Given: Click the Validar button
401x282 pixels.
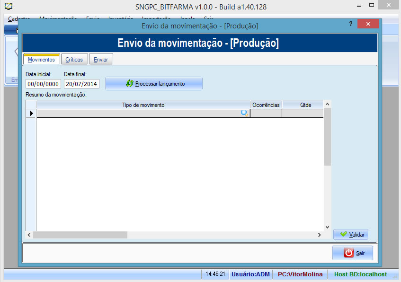Looking at the screenshot, I should (x=351, y=234).
